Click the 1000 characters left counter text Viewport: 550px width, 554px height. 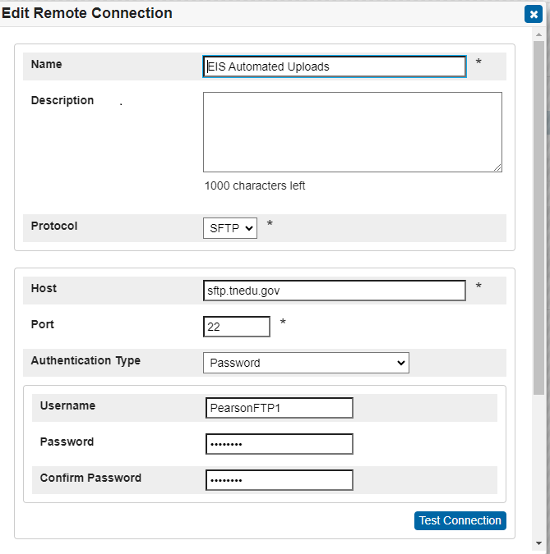[x=255, y=185]
